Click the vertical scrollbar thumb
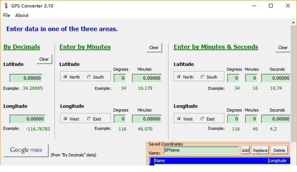 coord(293,84)
